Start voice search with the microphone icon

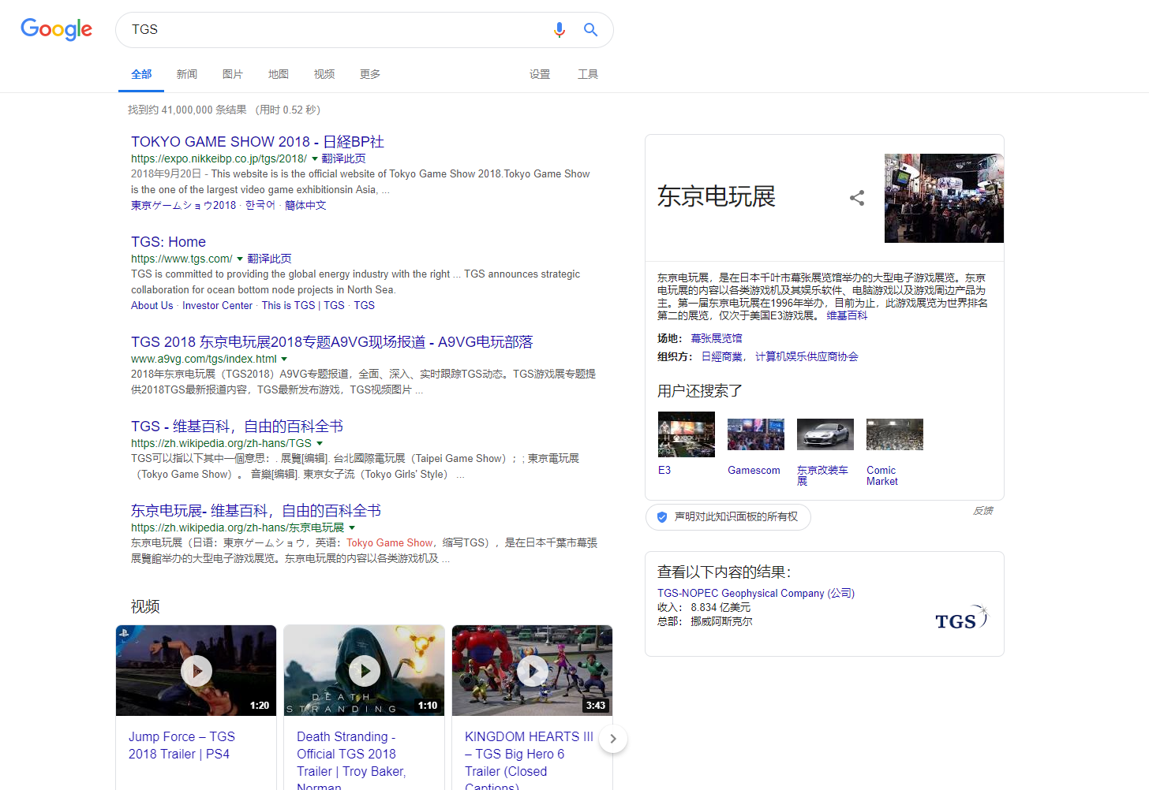pos(559,30)
